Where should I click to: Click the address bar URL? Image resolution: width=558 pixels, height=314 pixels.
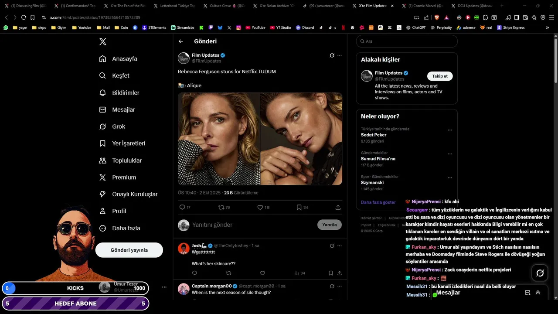click(95, 17)
